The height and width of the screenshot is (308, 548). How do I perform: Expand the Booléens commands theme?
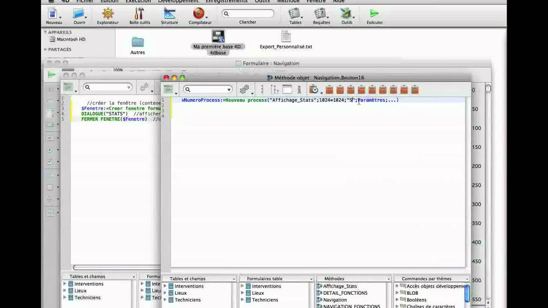click(397, 300)
